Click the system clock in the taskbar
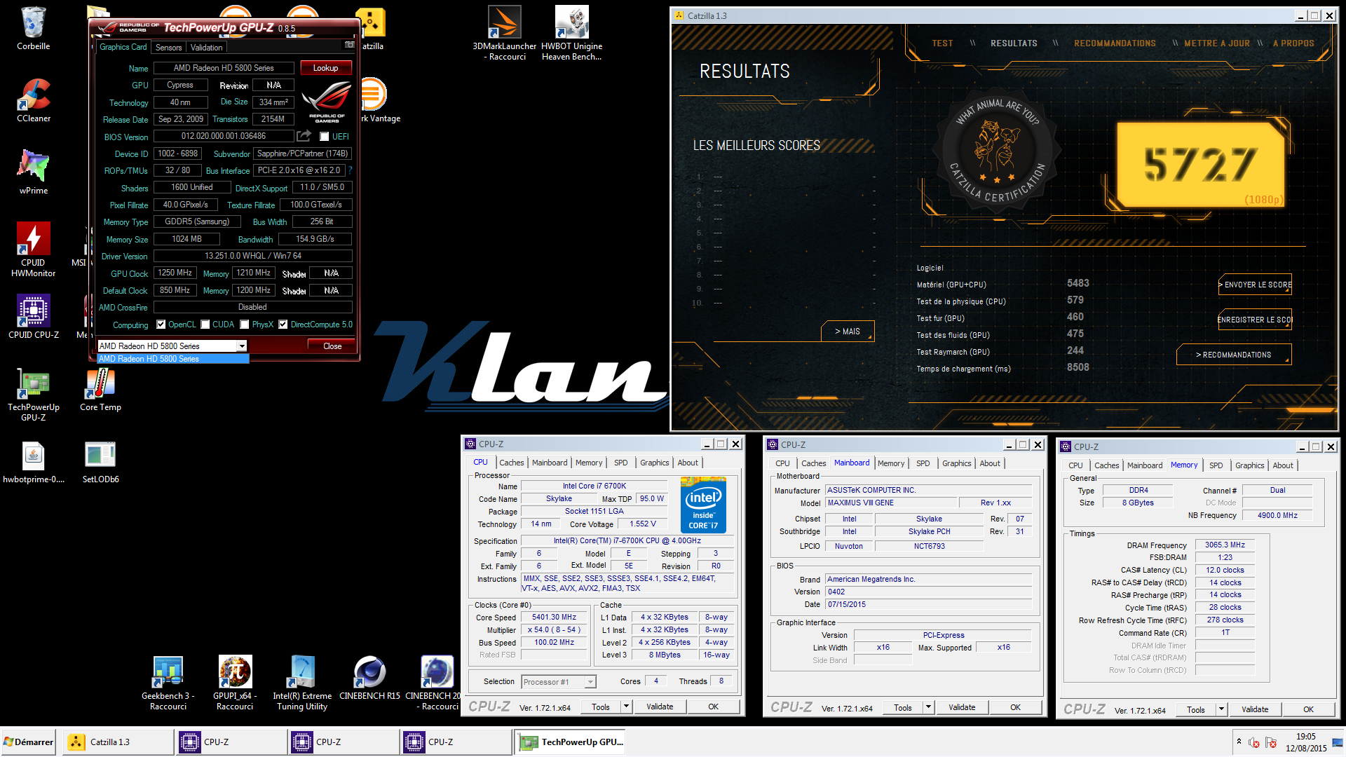The width and height of the screenshot is (1346, 757). 1306,742
